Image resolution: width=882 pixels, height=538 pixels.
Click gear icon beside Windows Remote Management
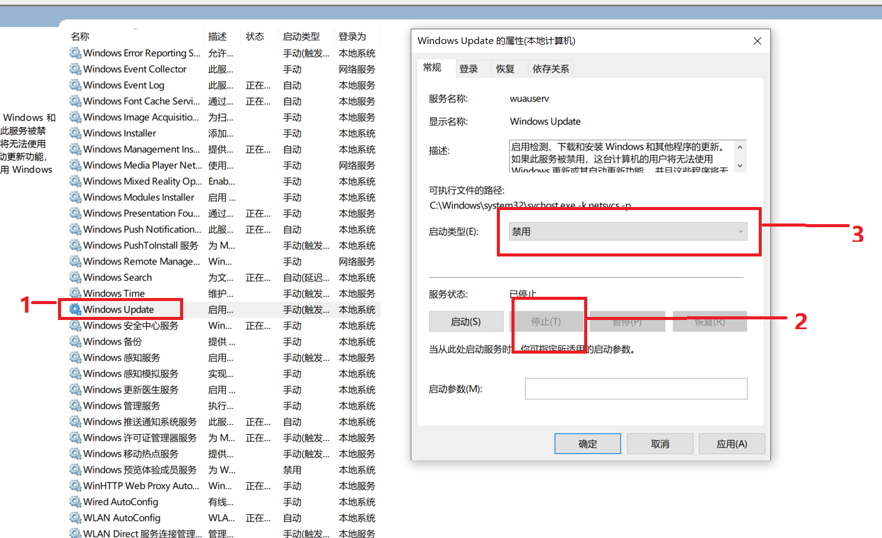[x=75, y=261]
